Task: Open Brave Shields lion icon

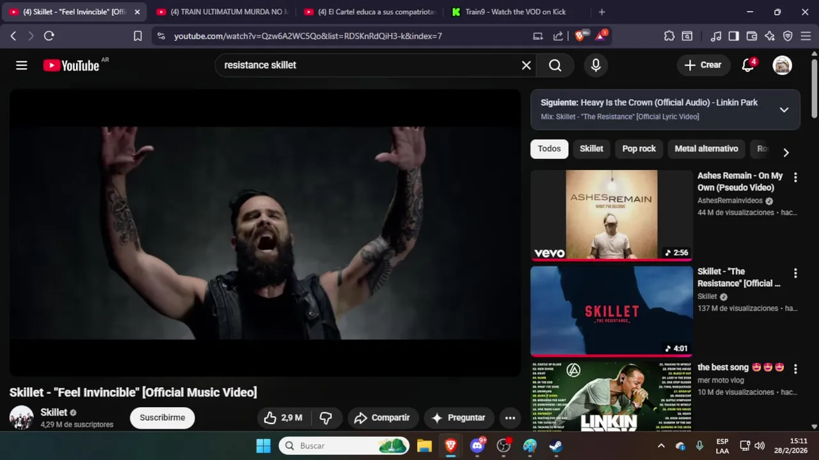Action: [580, 36]
